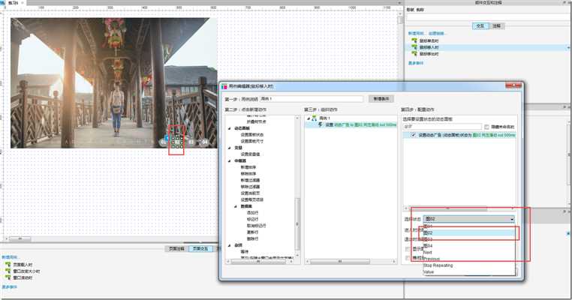Select the 01 slide indicator on the canvas
This screenshot has width=572, height=300.
(163, 142)
